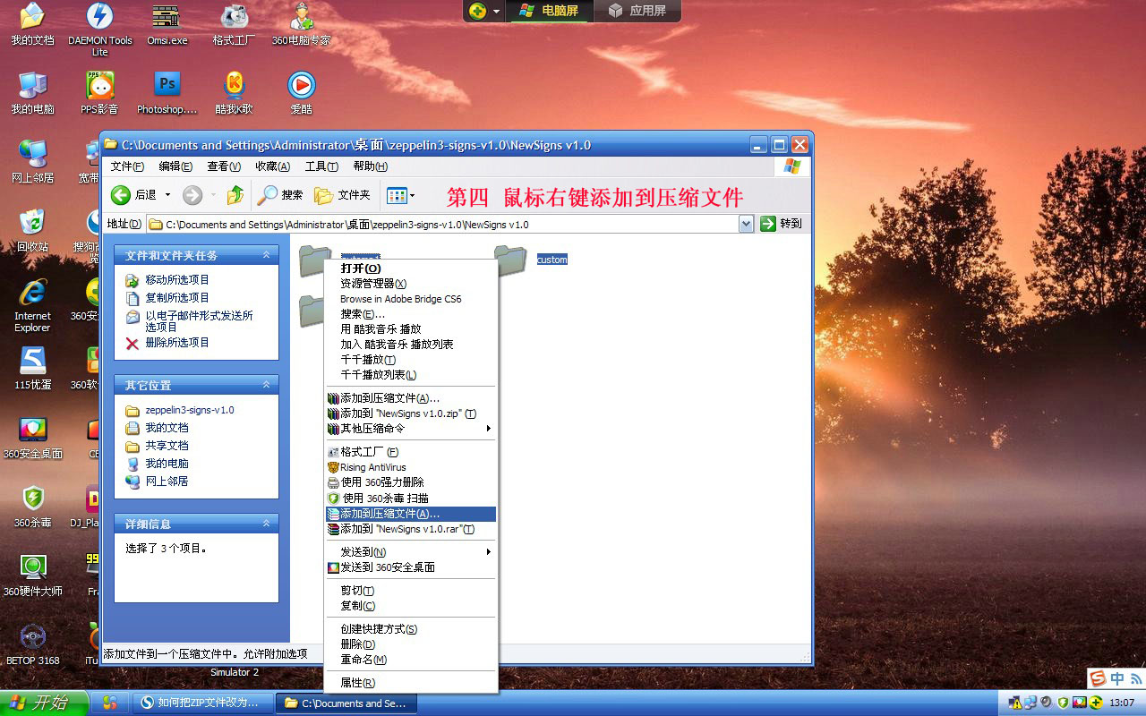The width and height of the screenshot is (1146, 716).
Task: Collapse the 详细信息 panel
Action: pos(266,524)
